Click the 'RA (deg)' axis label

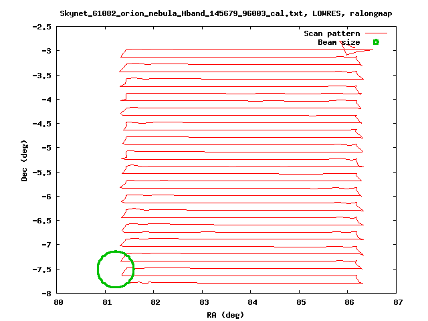pos(225,315)
